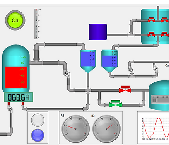The image size is (169, 145).
Task: Click the four-way pipe cross junction
Action: [88, 90]
